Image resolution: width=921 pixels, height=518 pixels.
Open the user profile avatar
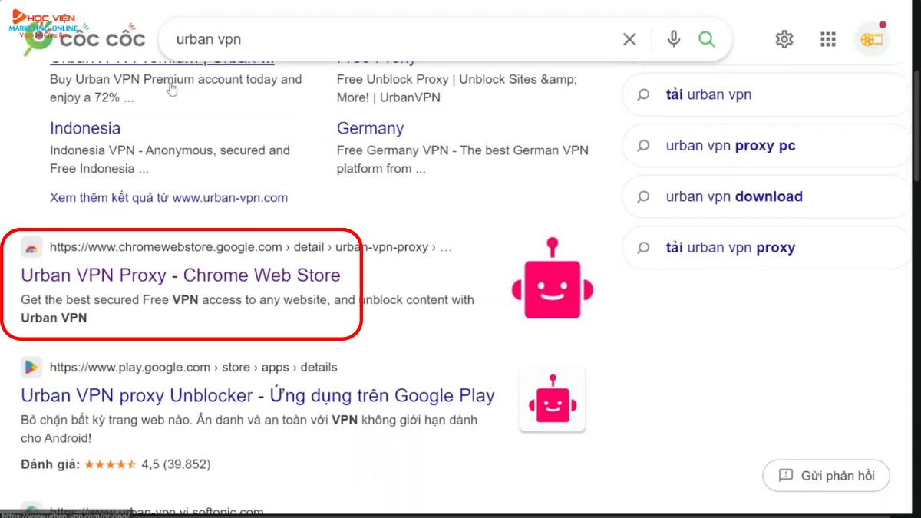[x=871, y=39]
